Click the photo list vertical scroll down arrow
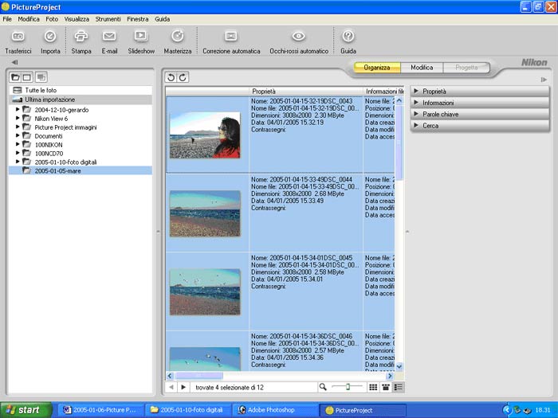 [x=399, y=366]
